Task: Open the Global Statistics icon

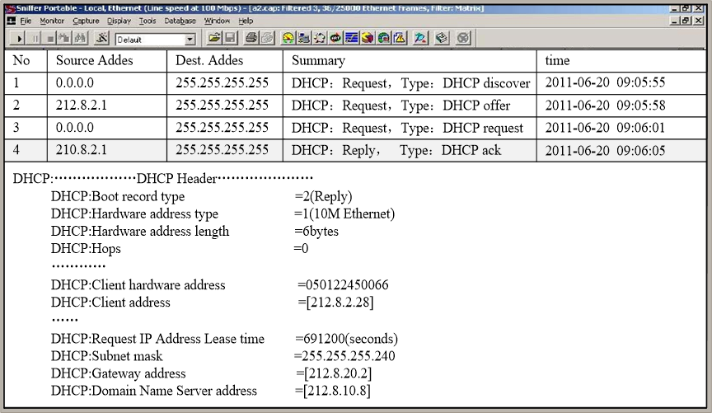Action: 384,38
